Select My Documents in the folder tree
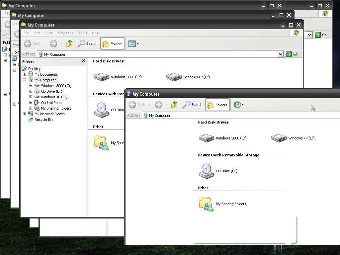The width and height of the screenshot is (340, 255). [x=46, y=74]
